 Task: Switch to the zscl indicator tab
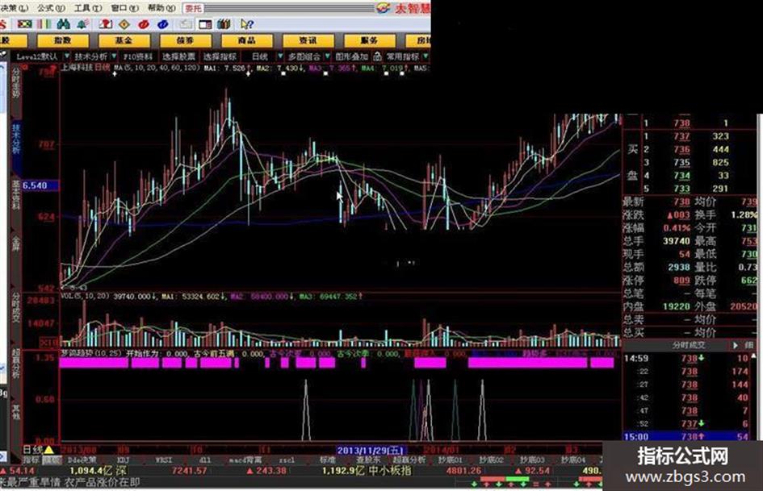coord(287,460)
